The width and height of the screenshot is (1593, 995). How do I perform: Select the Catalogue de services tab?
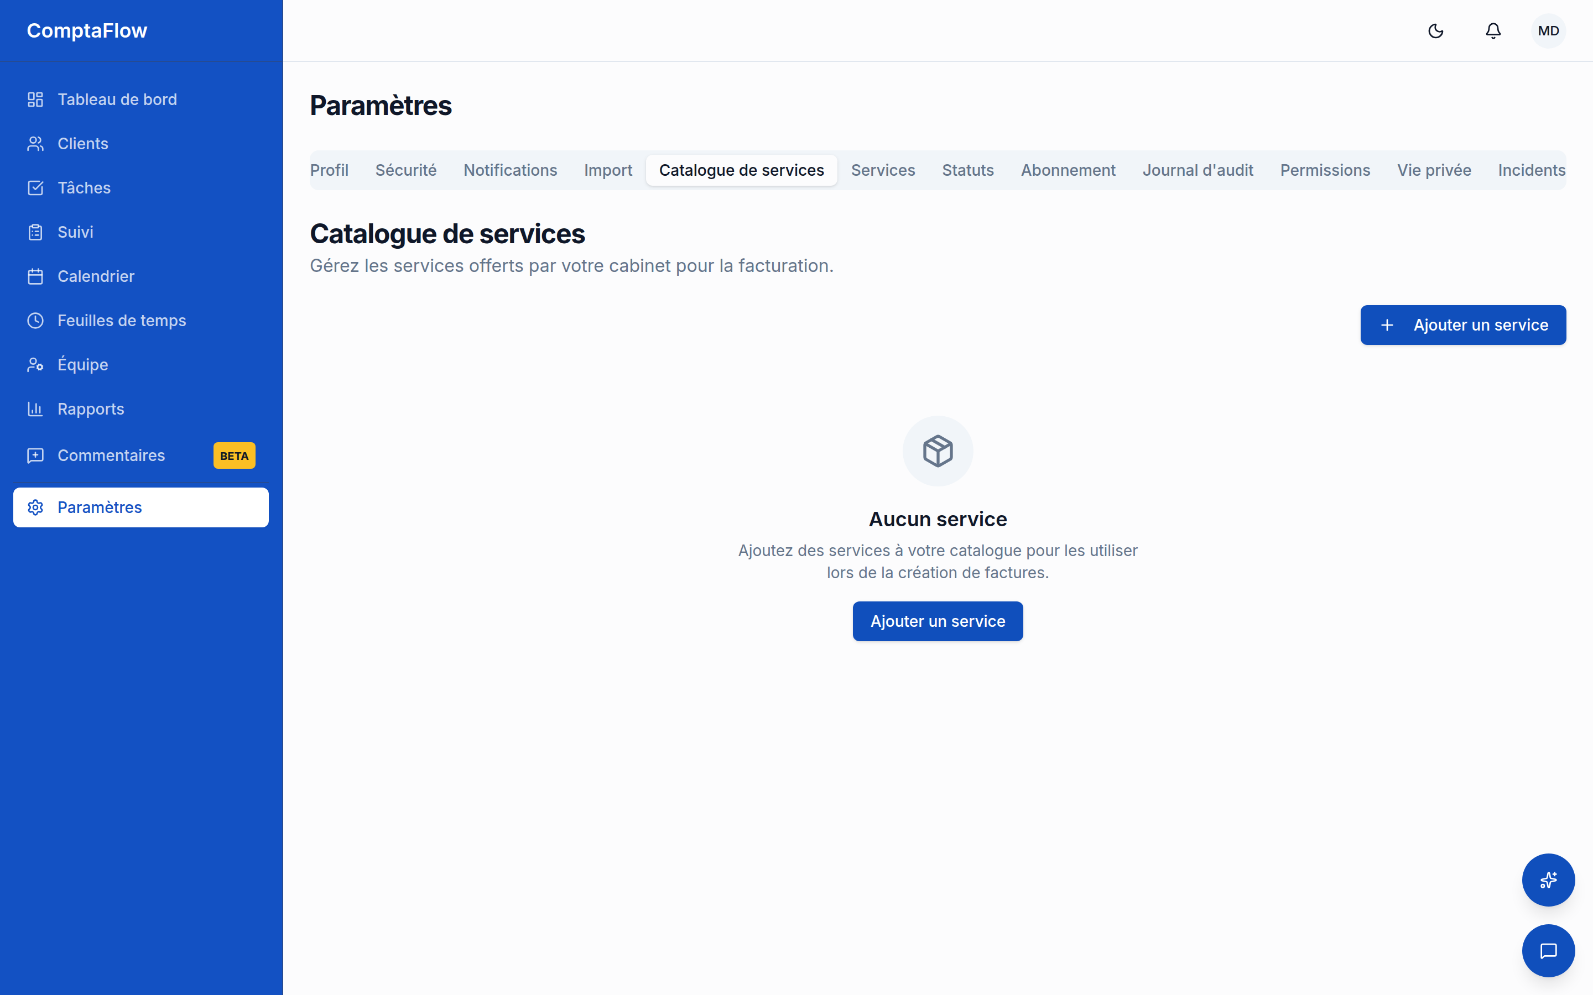(x=741, y=170)
